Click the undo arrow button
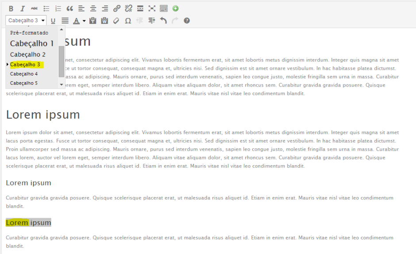Viewport: 416px width, 254px height. point(163,20)
